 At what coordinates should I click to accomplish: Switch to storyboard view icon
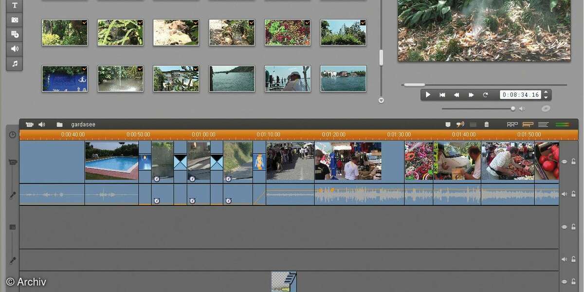click(x=512, y=125)
